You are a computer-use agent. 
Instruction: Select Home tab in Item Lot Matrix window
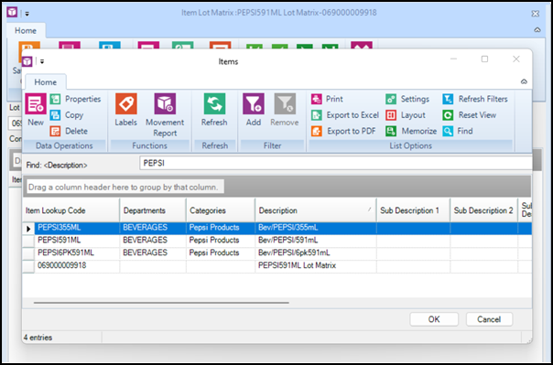pyautogui.click(x=26, y=31)
